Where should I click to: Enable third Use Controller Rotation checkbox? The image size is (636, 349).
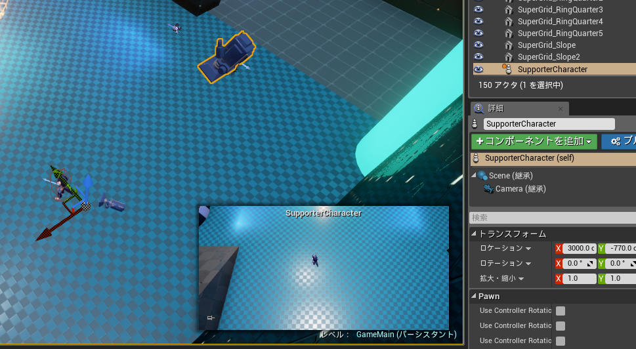pyautogui.click(x=560, y=341)
